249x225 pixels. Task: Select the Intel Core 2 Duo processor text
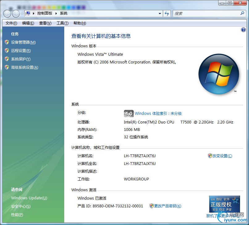179,122
